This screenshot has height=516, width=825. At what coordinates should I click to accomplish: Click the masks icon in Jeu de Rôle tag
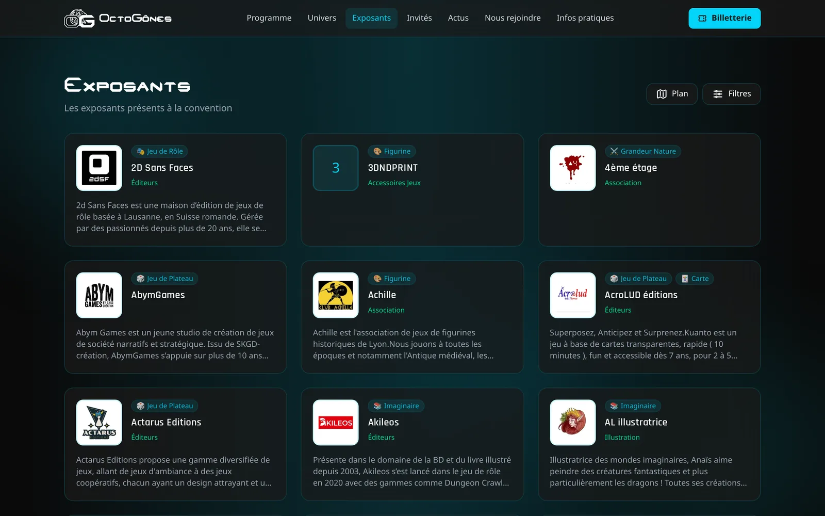[x=140, y=151]
